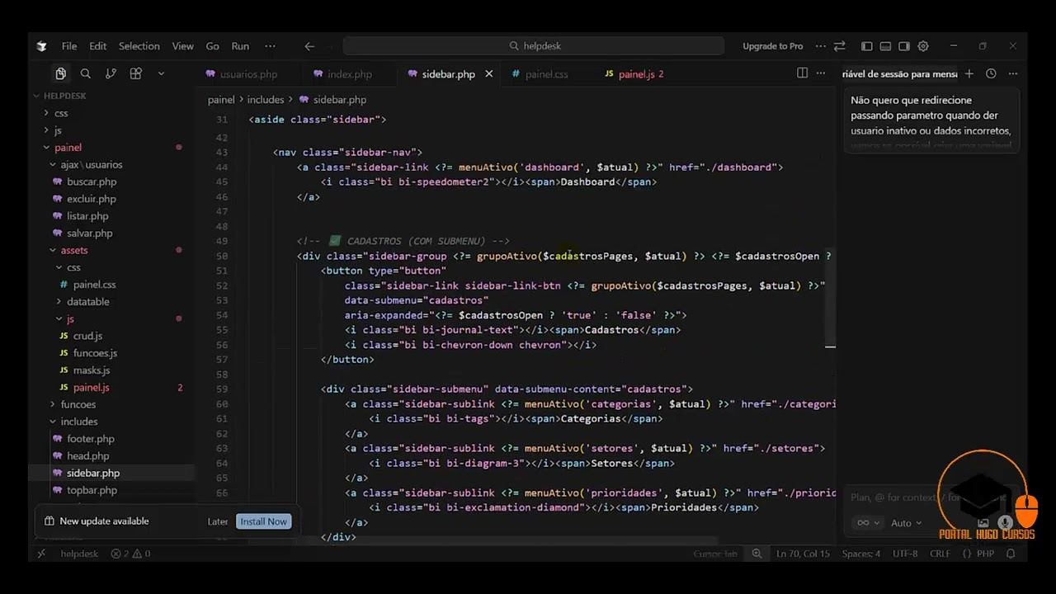The height and width of the screenshot is (594, 1056).
Task: Split the editor to the right
Action: coord(802,73)
